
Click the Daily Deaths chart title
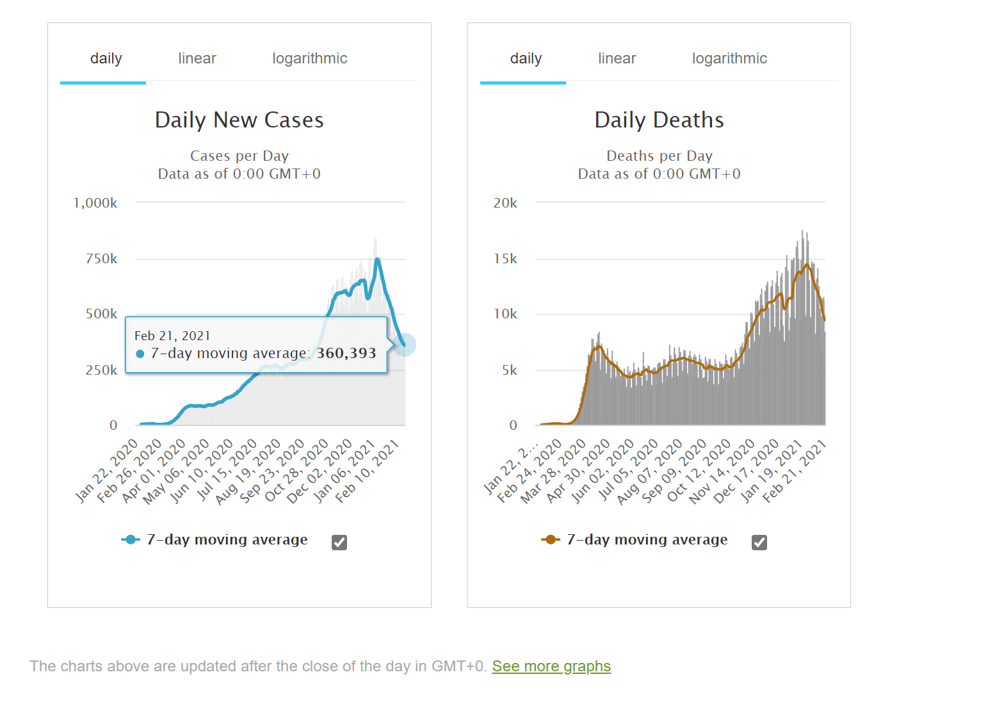pos(659,120)
